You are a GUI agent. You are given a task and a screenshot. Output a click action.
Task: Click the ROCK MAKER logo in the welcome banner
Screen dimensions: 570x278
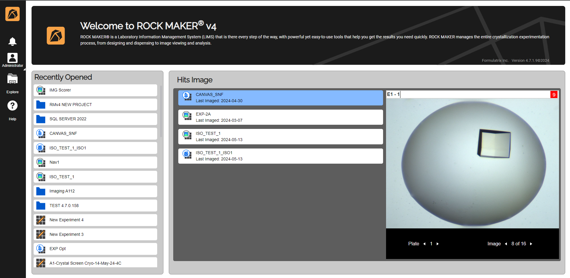[x=56, y=36]
